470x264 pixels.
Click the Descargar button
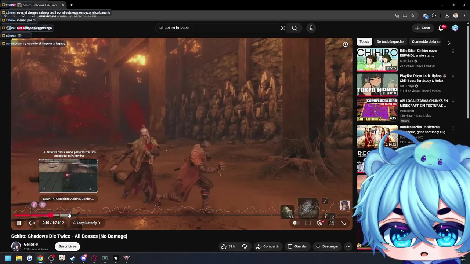[x=327, y=246]
